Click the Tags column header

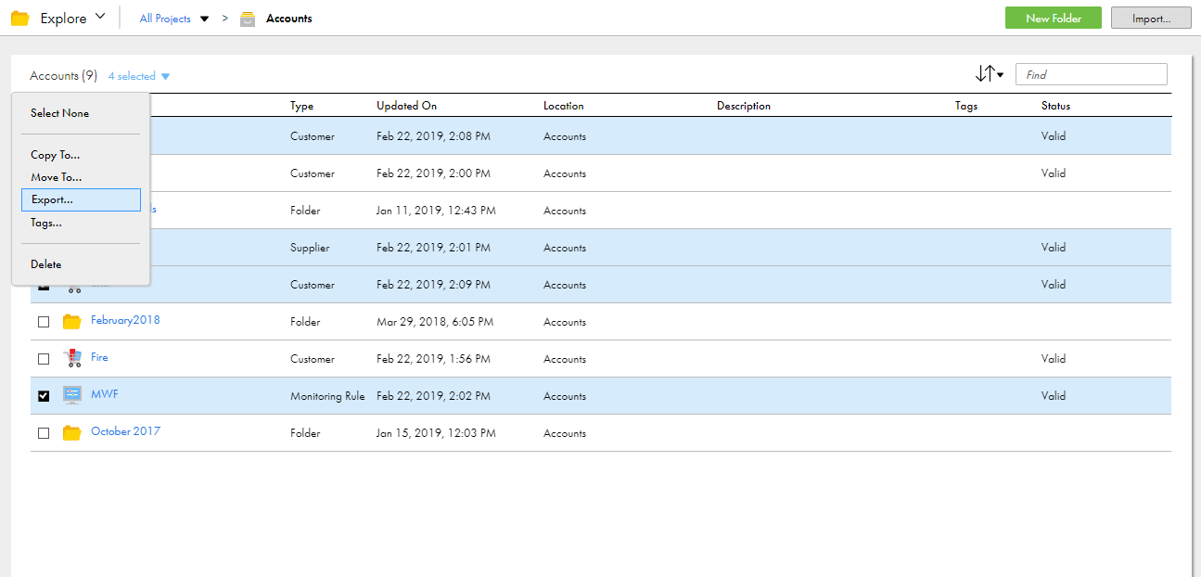pyautogui.click(x=966, y=106)
